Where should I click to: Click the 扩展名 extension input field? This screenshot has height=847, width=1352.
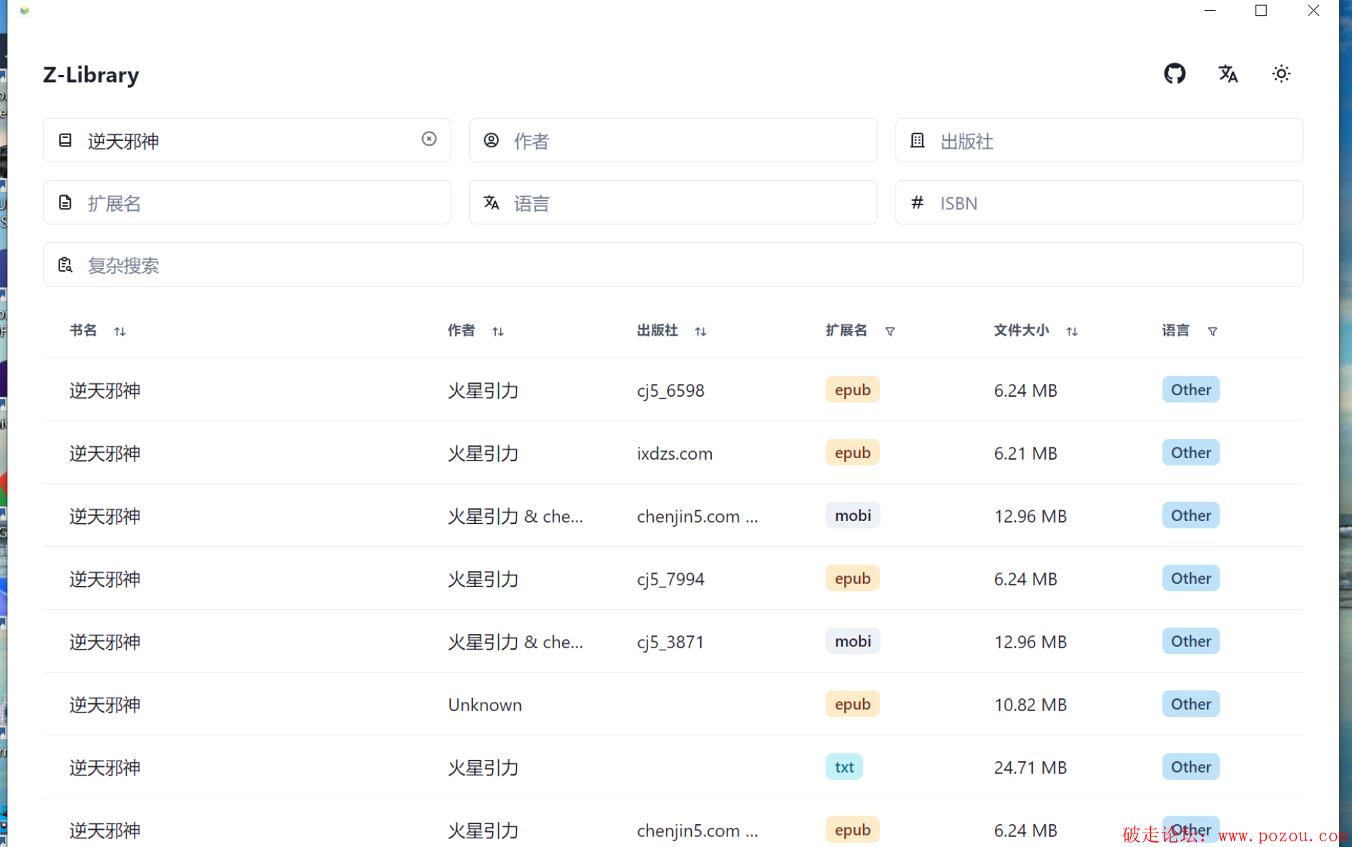[x=247, y=202]
